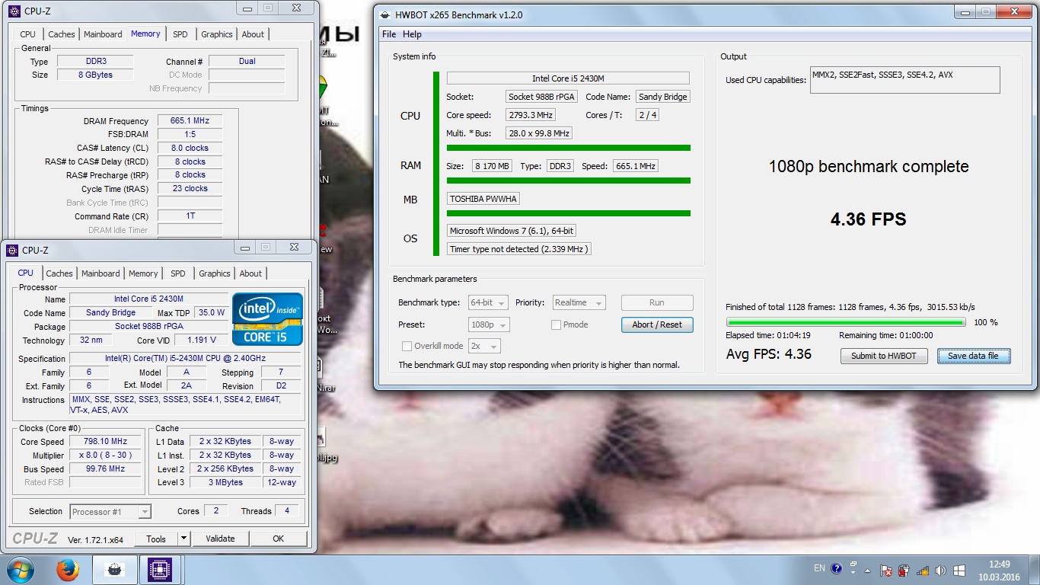This screenshot has width=1040, height=585.
Task: Click app icon of CPU-Z processor window
Action: coord(12,250)
